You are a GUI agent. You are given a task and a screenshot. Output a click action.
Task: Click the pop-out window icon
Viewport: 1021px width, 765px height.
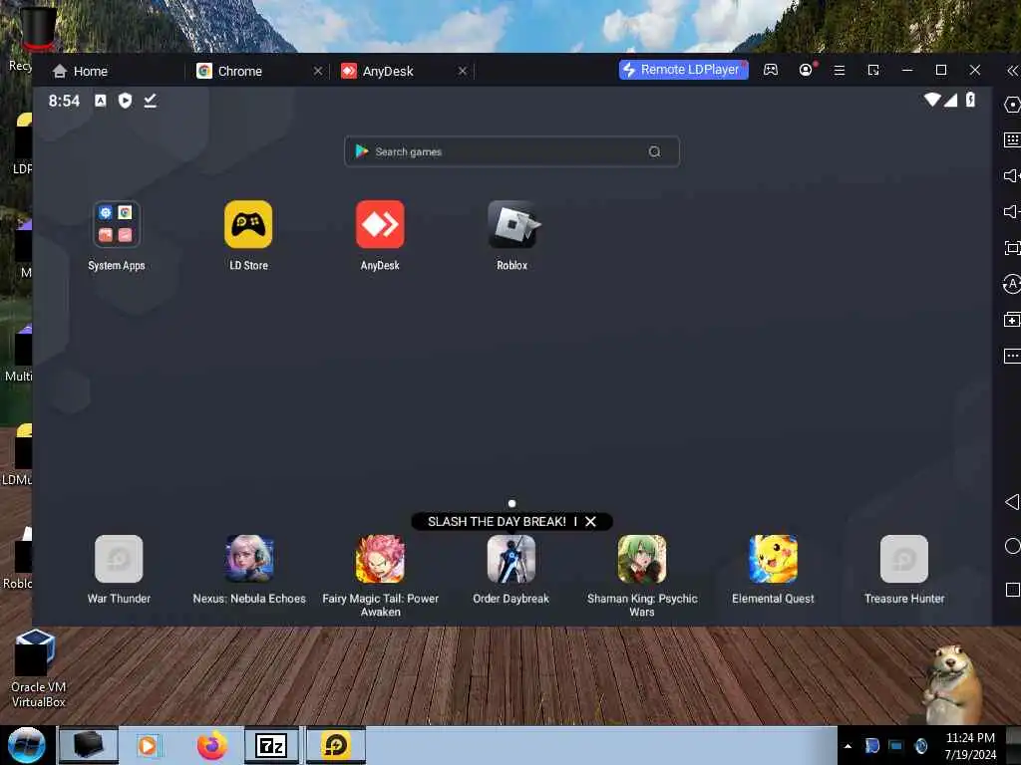(873, 70)
